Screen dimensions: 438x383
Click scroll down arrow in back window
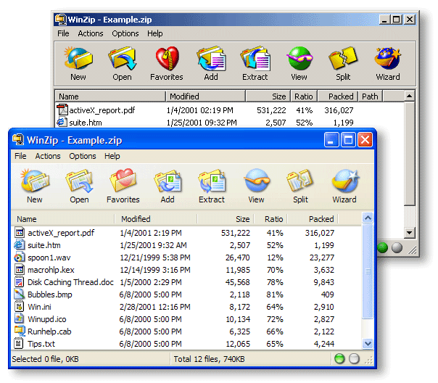click(409, 232)
